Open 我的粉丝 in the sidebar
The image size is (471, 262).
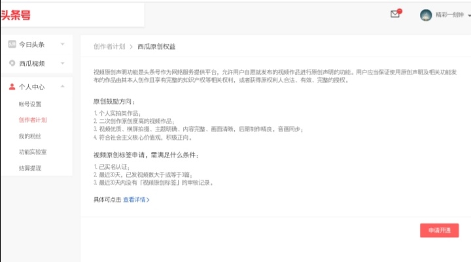[29, 137]
